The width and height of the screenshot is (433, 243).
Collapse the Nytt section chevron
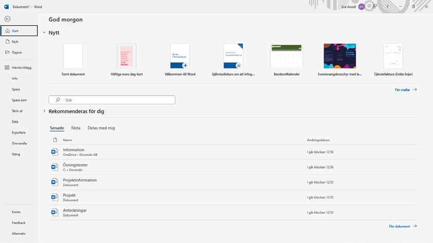44,32
